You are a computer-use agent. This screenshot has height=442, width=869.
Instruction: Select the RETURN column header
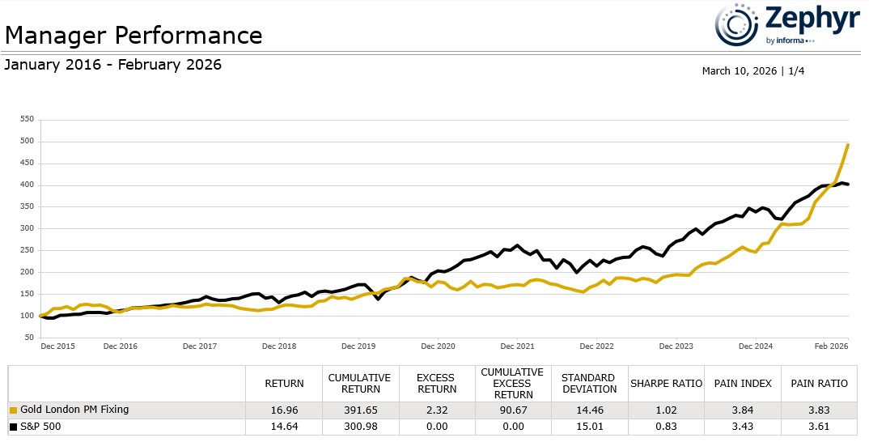tap(284, 384)
